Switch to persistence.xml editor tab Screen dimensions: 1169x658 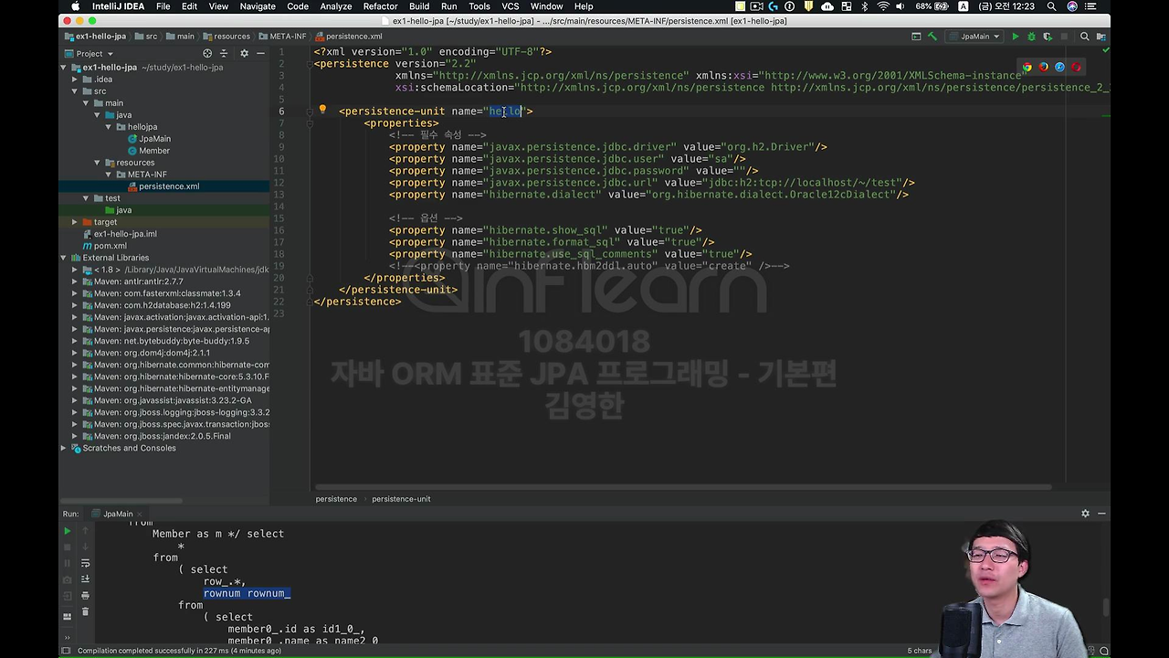click(x=348, y=37)
